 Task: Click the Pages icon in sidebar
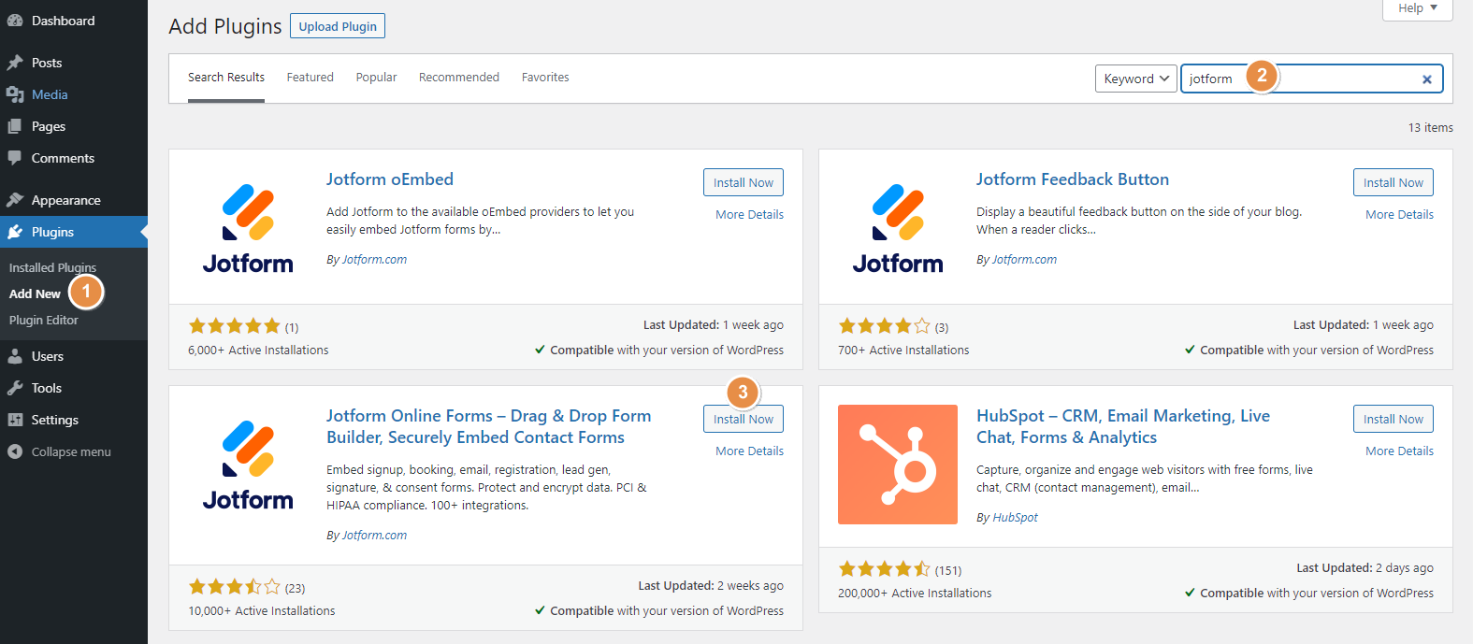click(15, 126)
